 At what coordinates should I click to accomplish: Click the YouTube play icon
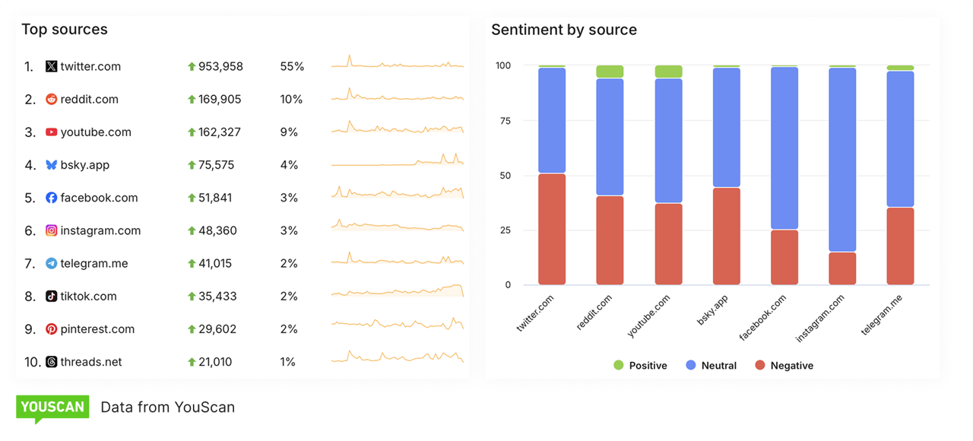coord(51,132)
